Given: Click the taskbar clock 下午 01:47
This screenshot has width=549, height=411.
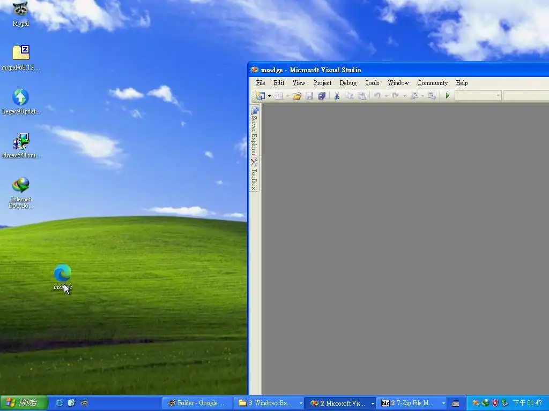Looking at the screenshot, I should click(527, 403).
